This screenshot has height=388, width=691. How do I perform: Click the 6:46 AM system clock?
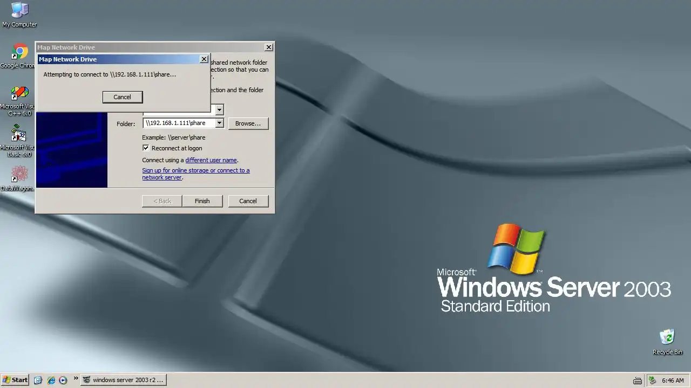tap(673, 380)
